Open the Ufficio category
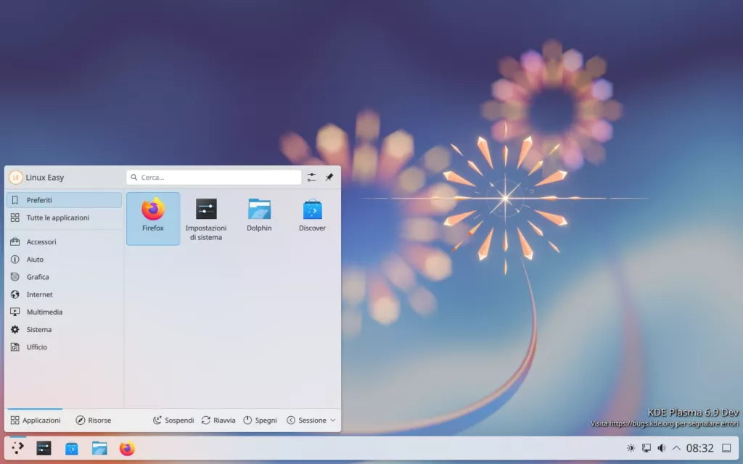Screen dimensions: 743x464 click(64, 347)
